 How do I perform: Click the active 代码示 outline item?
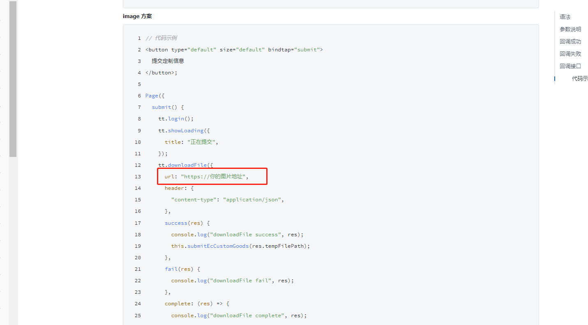(x=579, y=78)
